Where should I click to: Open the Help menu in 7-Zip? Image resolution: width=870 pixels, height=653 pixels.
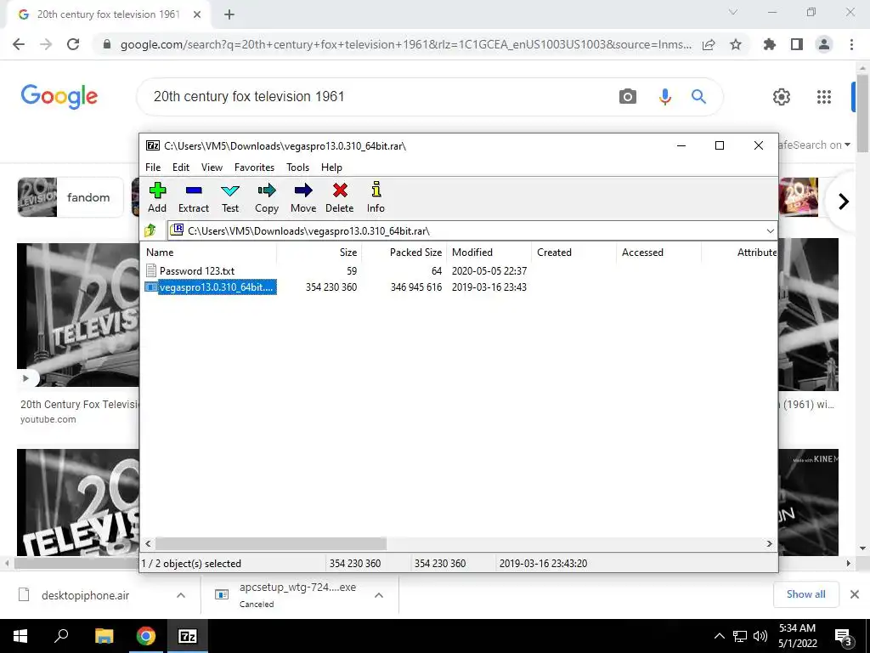332,168
